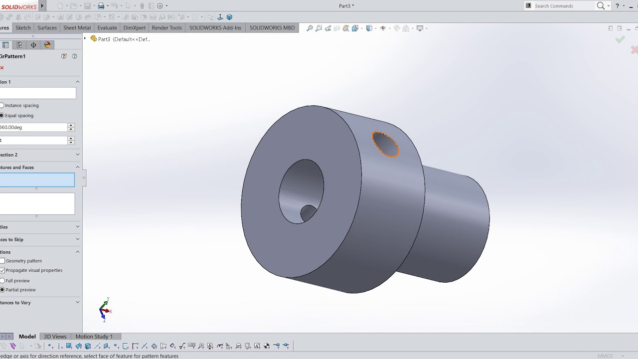Open the DisplayManager color-ball tab

pyautogui.click(x=47, y=45)
